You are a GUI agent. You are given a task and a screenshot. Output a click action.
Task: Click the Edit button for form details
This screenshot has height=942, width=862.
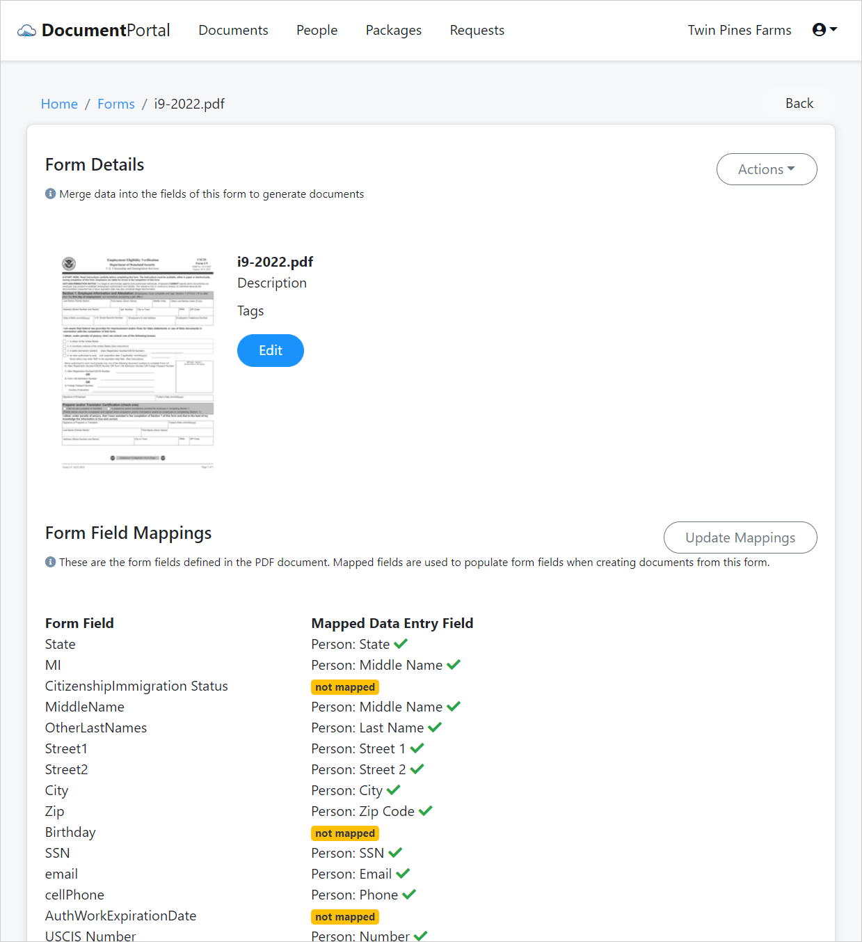pyautogui.click(x=270, y=350)
